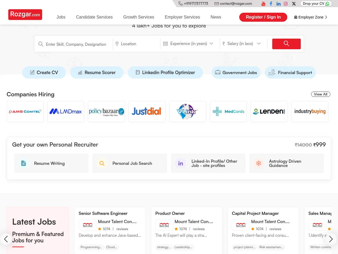338x254 pixels.
Task: Click Mount Talent logo in Senior Software Engineer card
Action: click(88, 225)
